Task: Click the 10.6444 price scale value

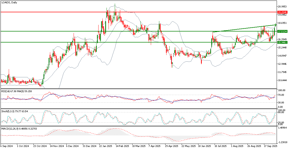Action: [283, 80]
